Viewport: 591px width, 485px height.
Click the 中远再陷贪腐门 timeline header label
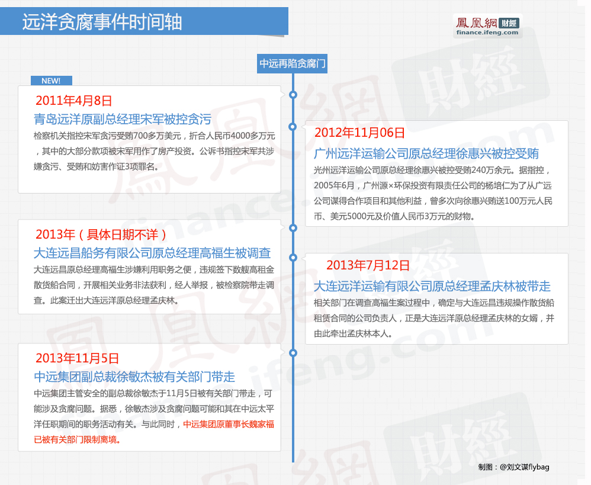tap(292, 63)
